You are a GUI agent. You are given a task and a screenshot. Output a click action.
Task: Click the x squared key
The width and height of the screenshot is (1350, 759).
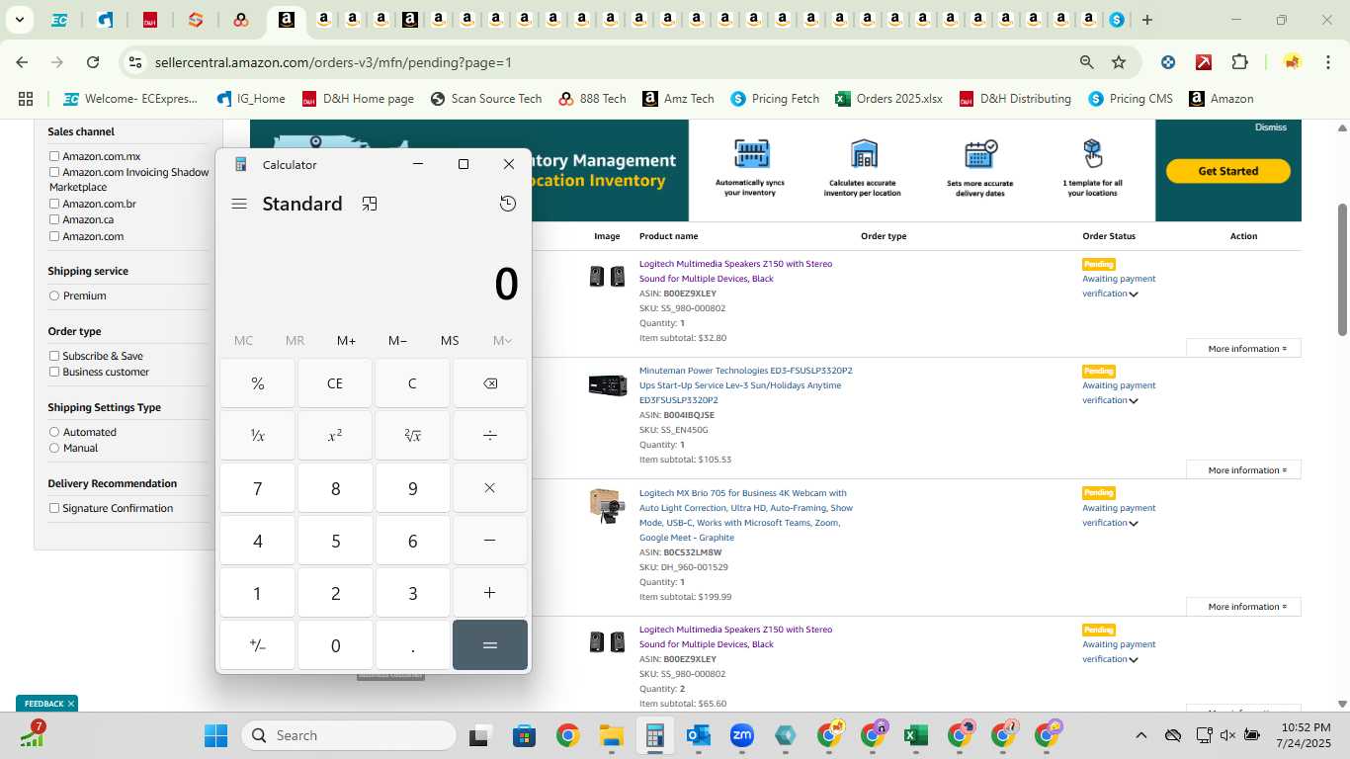pos(335,436)
